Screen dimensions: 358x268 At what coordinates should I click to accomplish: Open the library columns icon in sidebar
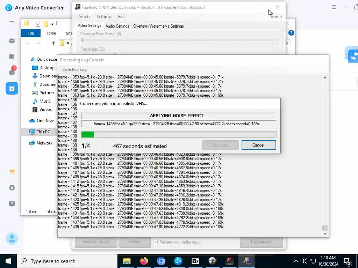12,56
